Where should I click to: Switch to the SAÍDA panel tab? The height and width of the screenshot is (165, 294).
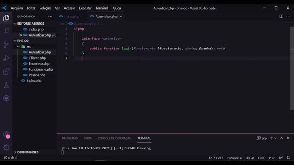[x=88, y=138]
